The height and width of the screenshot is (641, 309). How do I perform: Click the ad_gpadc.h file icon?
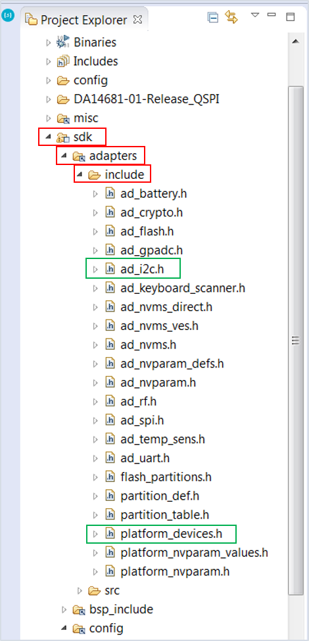tap(110, 250)
